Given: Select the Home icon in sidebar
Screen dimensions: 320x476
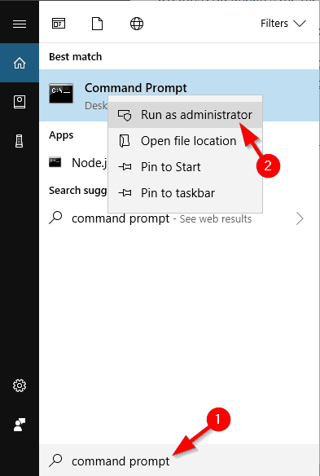Looking at the screenshot, I should pos(20,63).
